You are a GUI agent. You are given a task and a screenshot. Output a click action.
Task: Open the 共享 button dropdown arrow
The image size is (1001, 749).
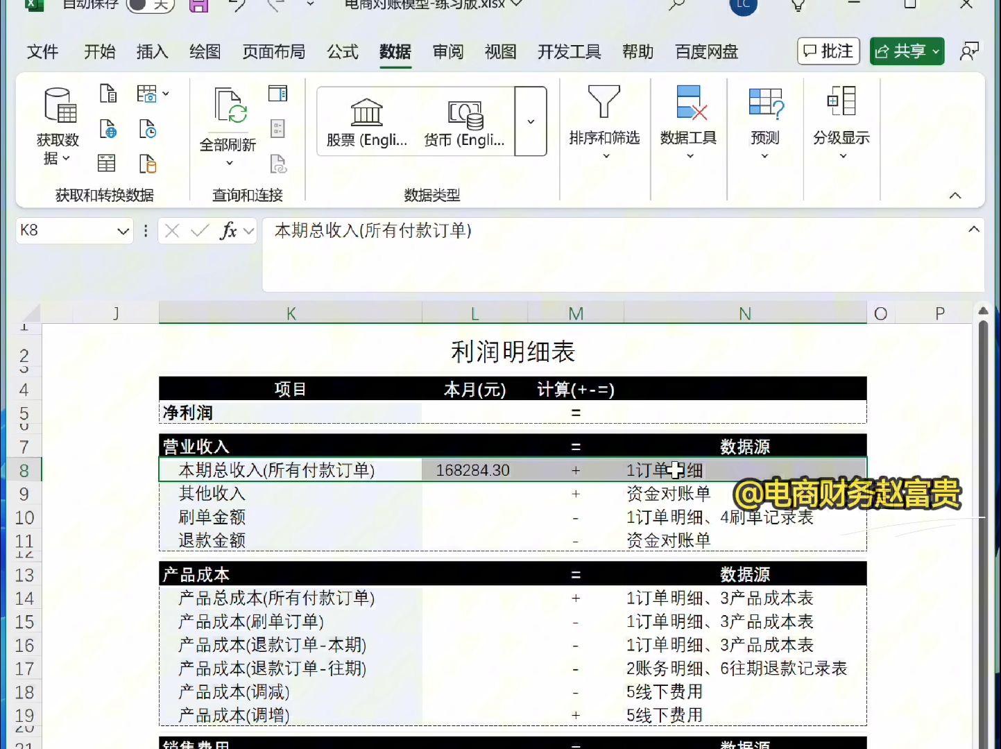click(x=936, y=51)
